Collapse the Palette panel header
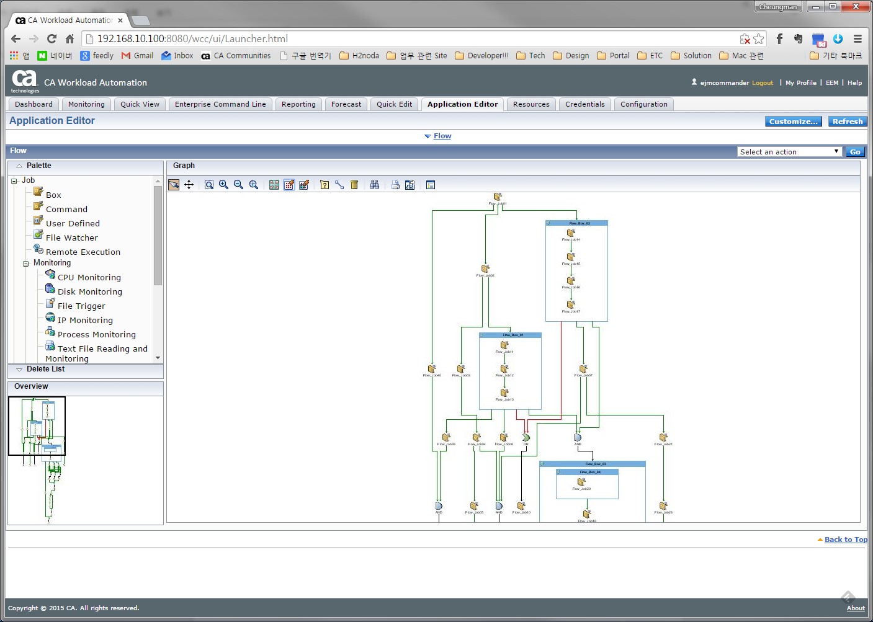The height and width of the screenshot is (622, 873). click(19, 166)
